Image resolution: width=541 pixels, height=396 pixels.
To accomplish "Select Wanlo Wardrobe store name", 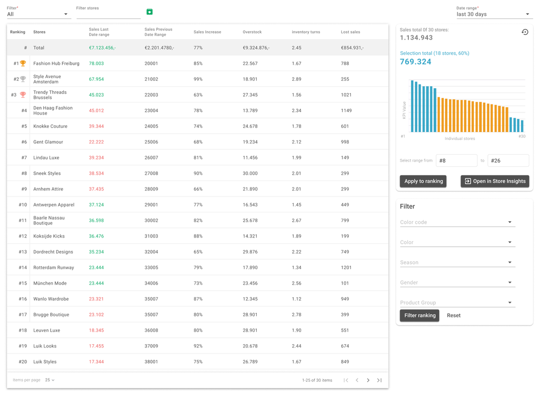I will click(51, 299).
